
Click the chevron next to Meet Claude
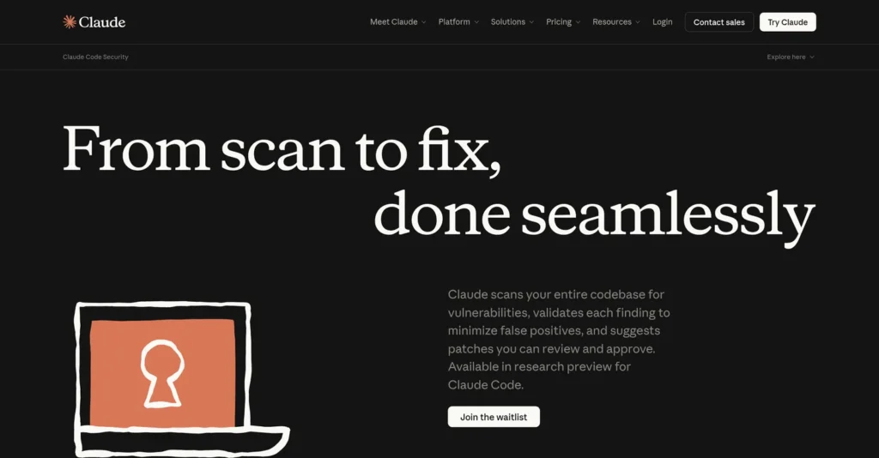pyautogui.click(x=424, y=22)
